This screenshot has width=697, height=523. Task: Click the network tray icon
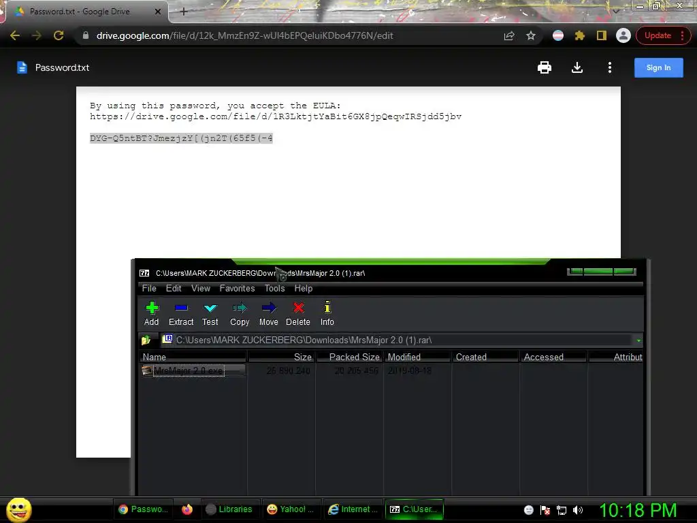[562, 510]
